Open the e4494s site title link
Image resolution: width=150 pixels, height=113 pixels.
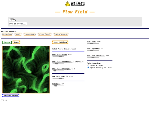(78, 4)
